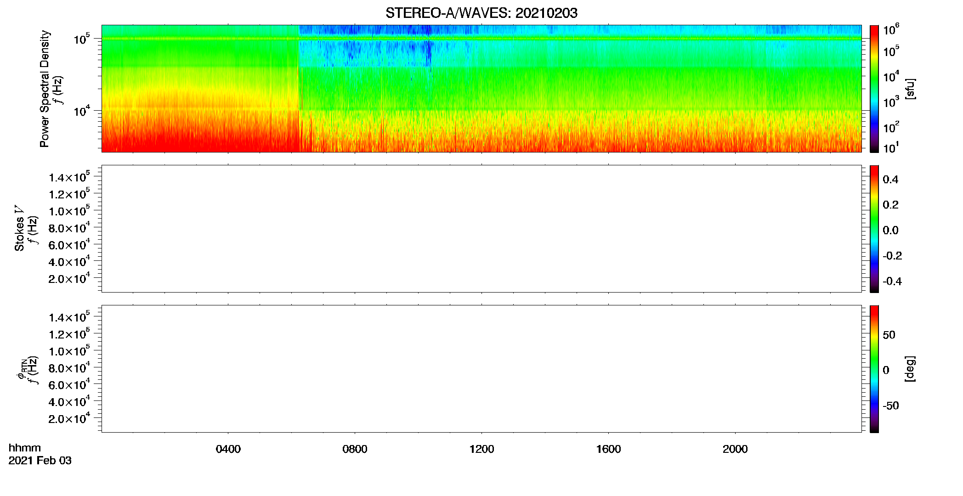Click the 1.4×10^5 tick on Stokes panel

69,177
